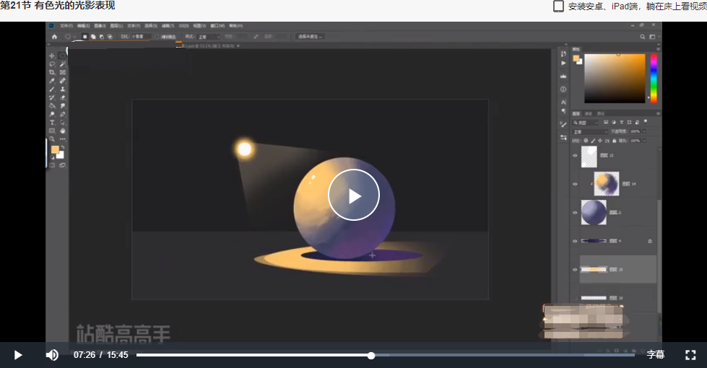Click the big play button overlay
This screenshot has height=368, width=707.
[354, 195]
